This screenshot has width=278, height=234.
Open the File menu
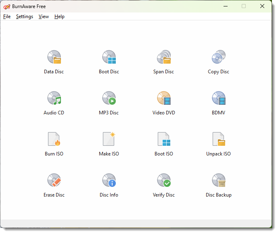pos(7,17)
